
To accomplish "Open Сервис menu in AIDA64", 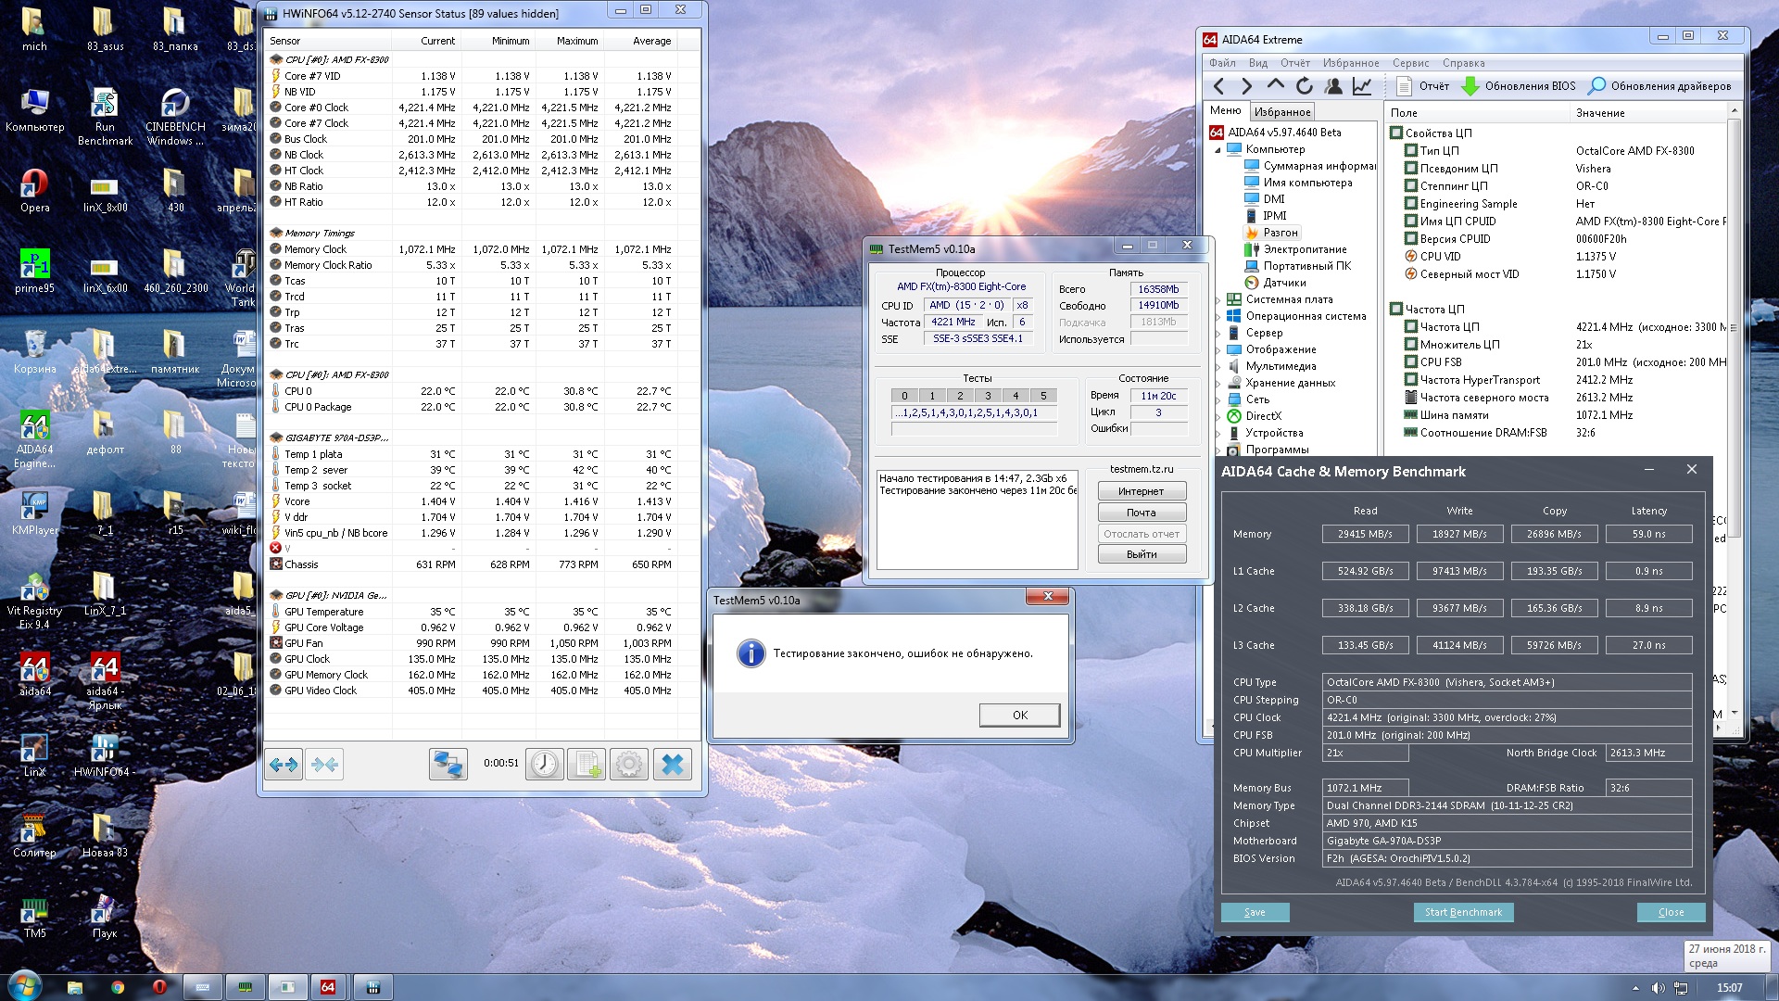I will 1409,63.
